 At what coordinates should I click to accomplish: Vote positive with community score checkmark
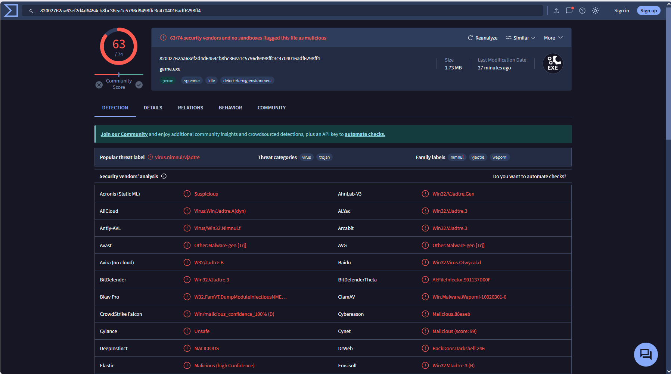[139, 85]
